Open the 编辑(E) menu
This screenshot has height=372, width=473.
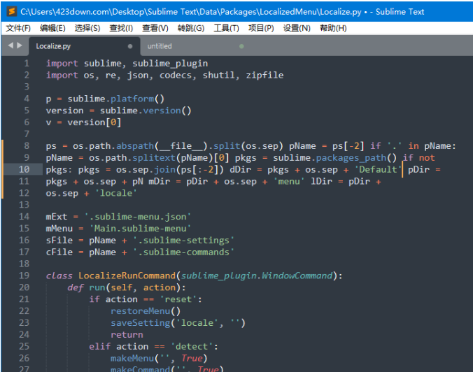(52, 28)
